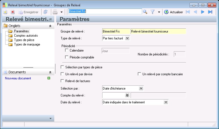This screenshot has width=219, height=129.
Task: Click the Documents section icon
Action: (x=6, y=72)
